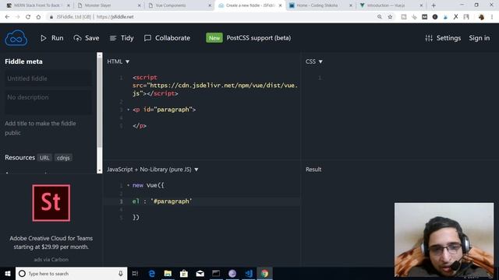
Task: Click the Untitled fiddle title field
Action: point(48,79)
